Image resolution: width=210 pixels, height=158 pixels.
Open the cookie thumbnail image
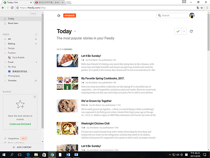coord(67,106)
